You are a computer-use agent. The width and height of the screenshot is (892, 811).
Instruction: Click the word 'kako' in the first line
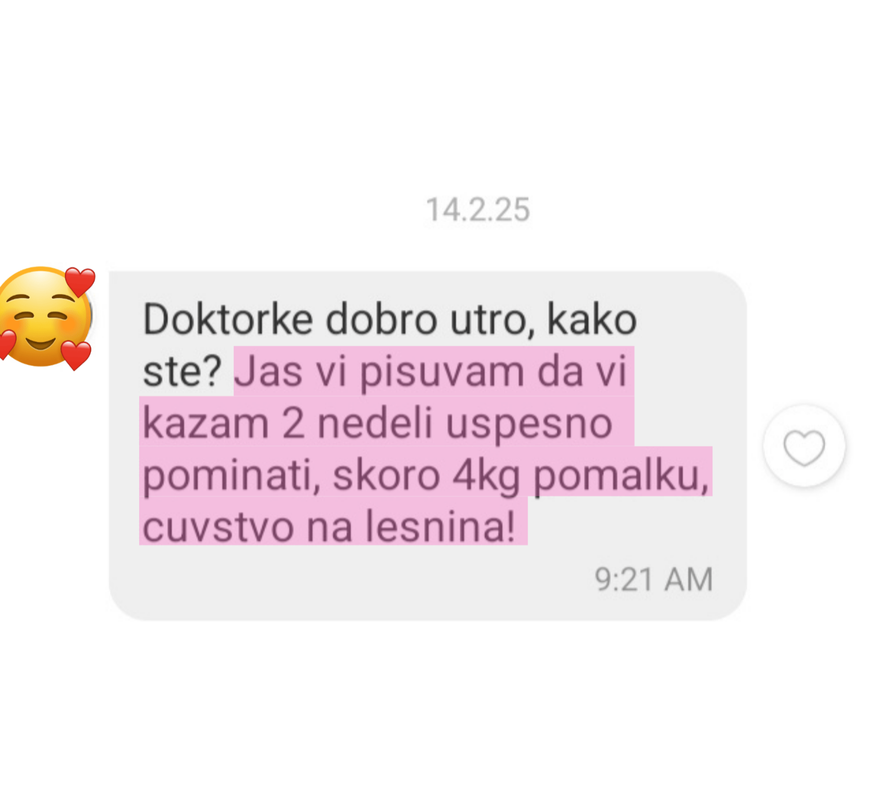pyautogui.click(x=592, y=319)
